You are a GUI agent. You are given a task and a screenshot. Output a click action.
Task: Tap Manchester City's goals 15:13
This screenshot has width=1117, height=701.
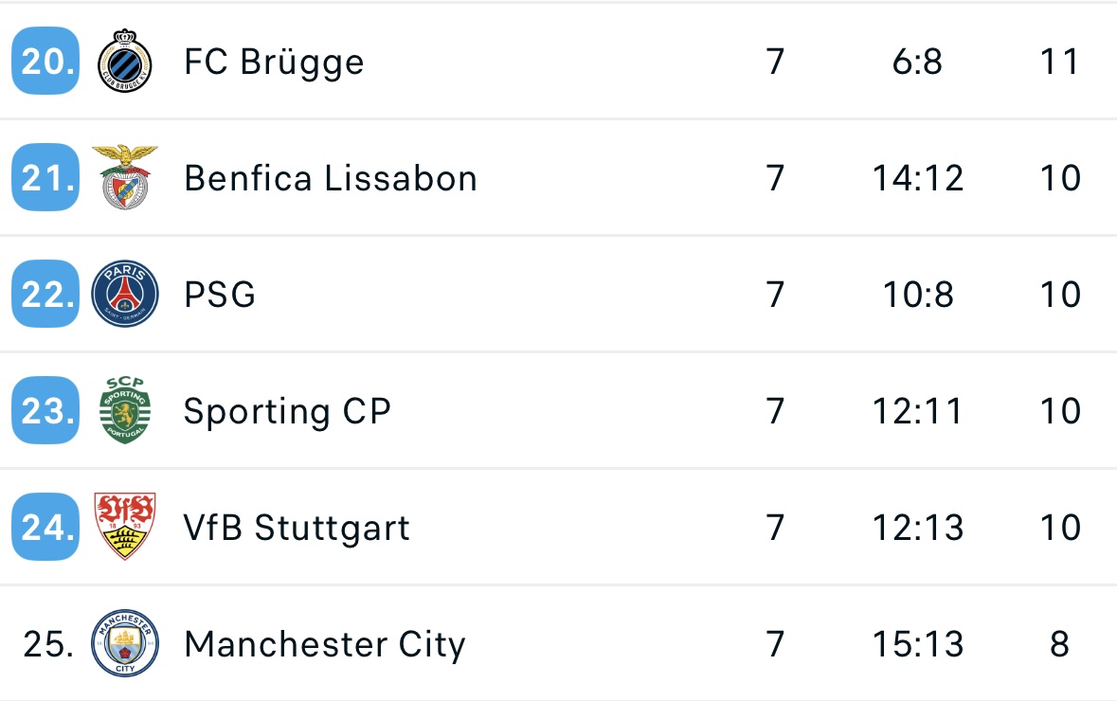point(917,644)
